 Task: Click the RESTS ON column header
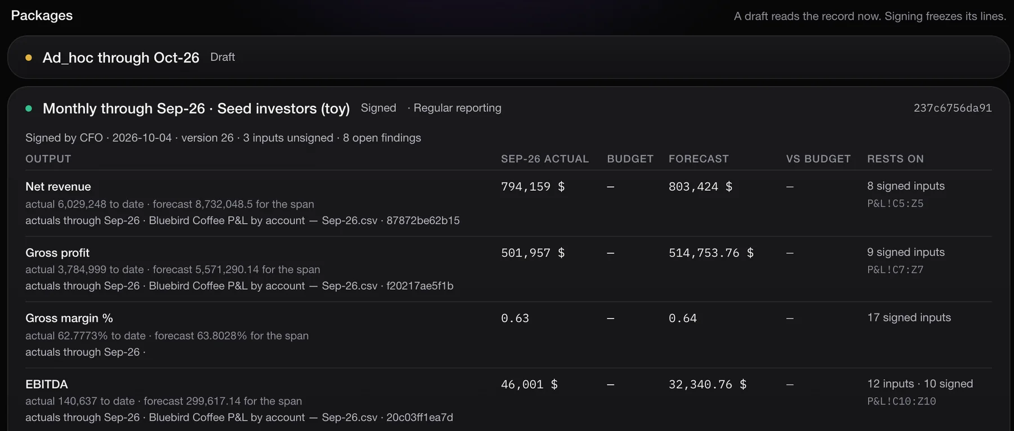[895, 159]
